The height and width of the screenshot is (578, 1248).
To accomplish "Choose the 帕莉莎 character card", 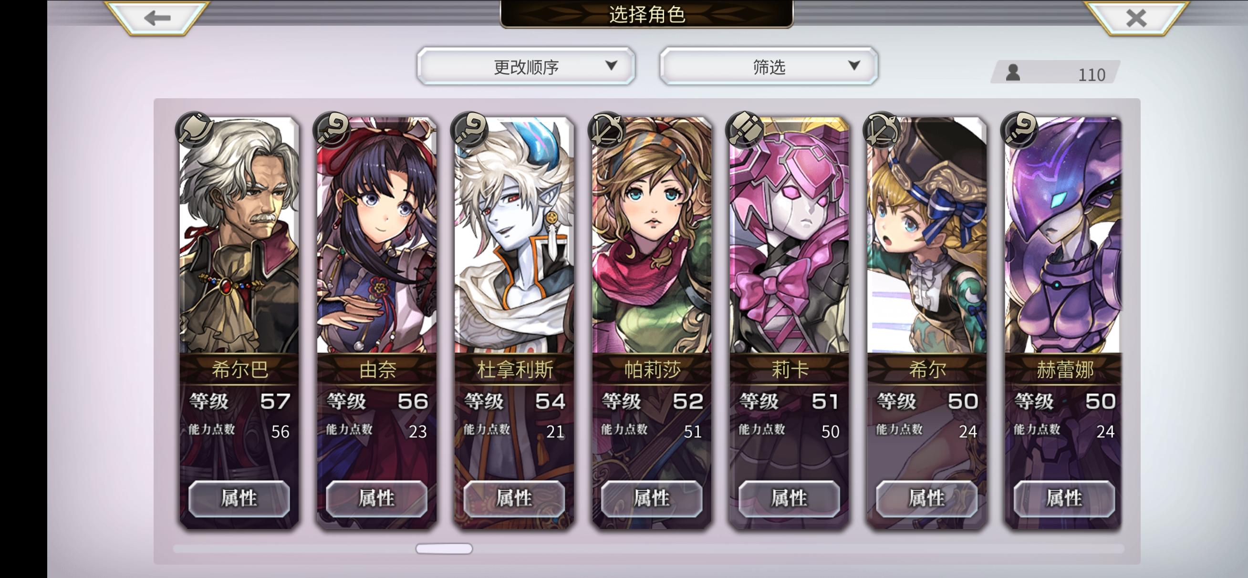I will (652, 322).
